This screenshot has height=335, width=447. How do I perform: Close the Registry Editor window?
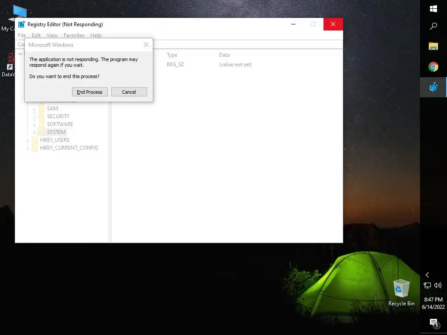tap(333, 24)
